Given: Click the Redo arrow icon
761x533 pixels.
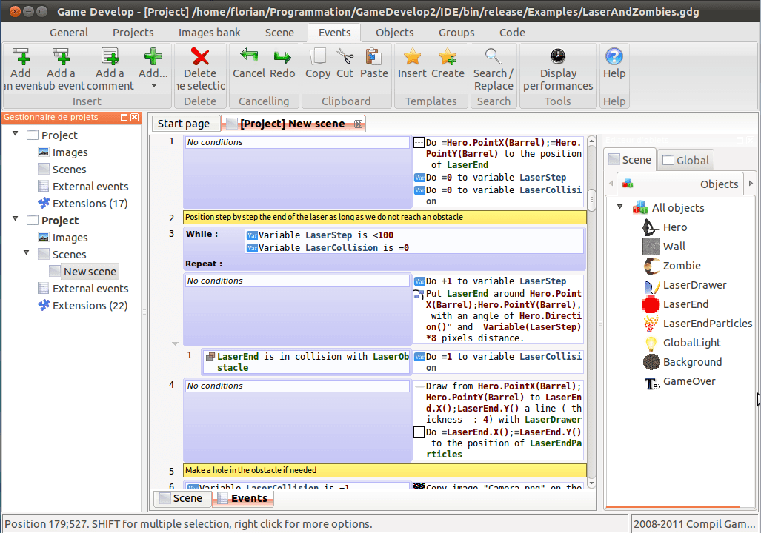Looking at the screenshot, I should (x=282, y=58).
